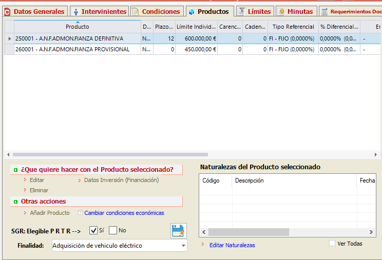Open Datos Inversión (Financiación)
382x260 pixels.
point(121,180)
